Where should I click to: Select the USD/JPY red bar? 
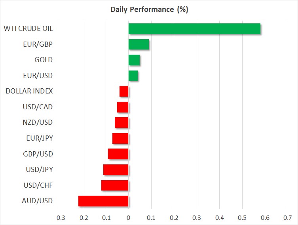click(x=116, y=170)
